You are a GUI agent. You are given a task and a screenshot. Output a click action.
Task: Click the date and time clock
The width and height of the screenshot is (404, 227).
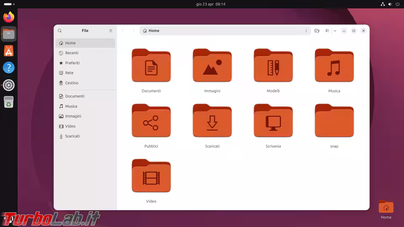(210, 4)
